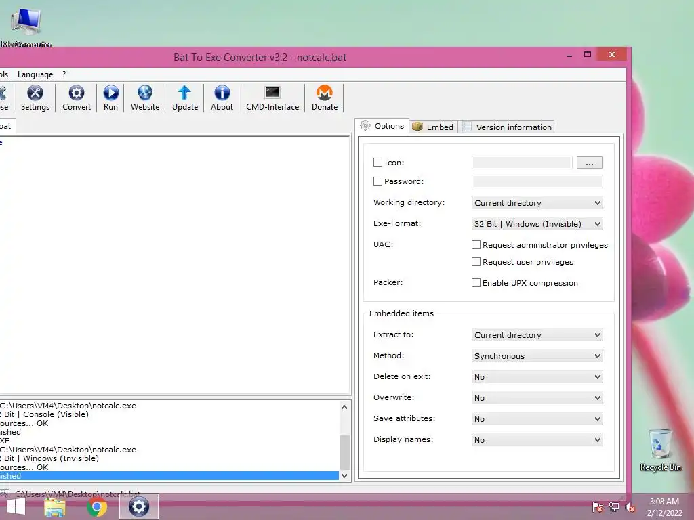Select log line 'Bit | Console (Visible)'

(x=44, y=414)
